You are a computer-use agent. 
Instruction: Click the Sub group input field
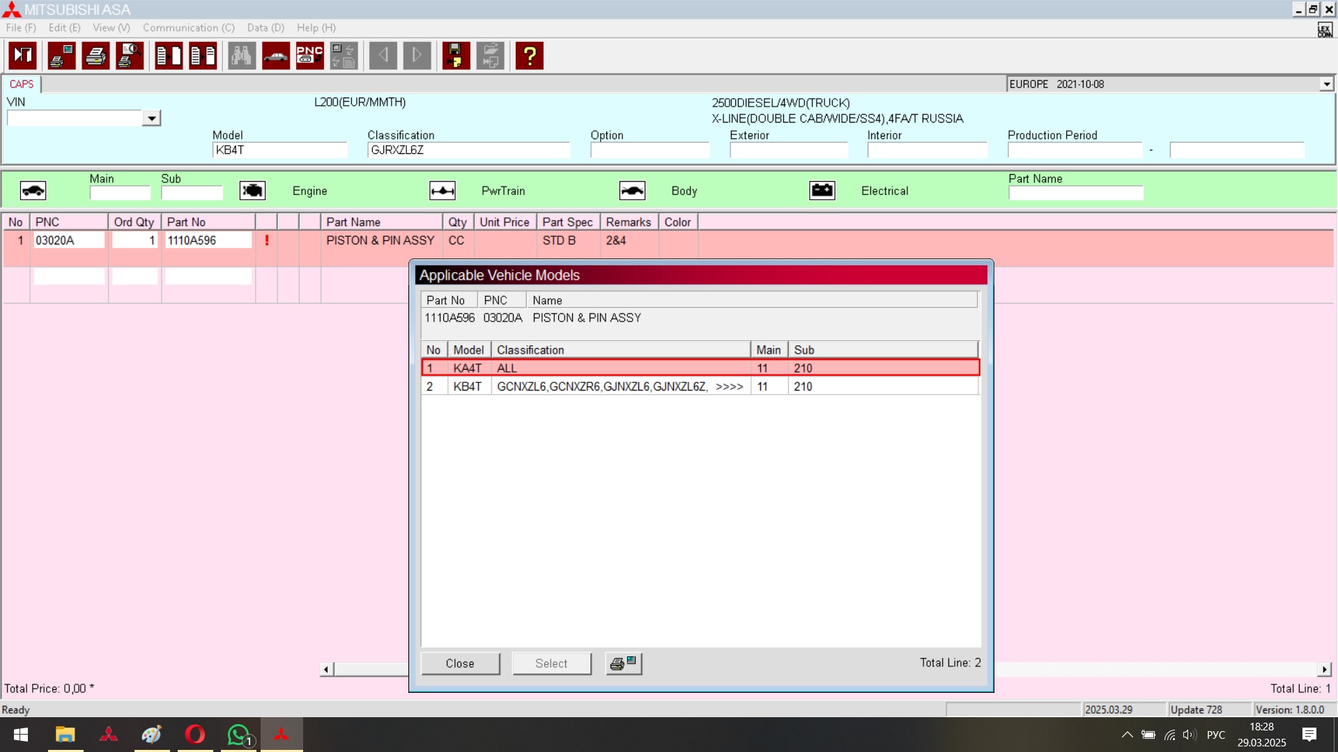(192, 193)
